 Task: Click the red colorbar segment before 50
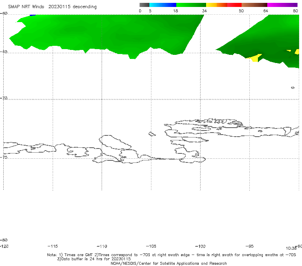[234, 5]
